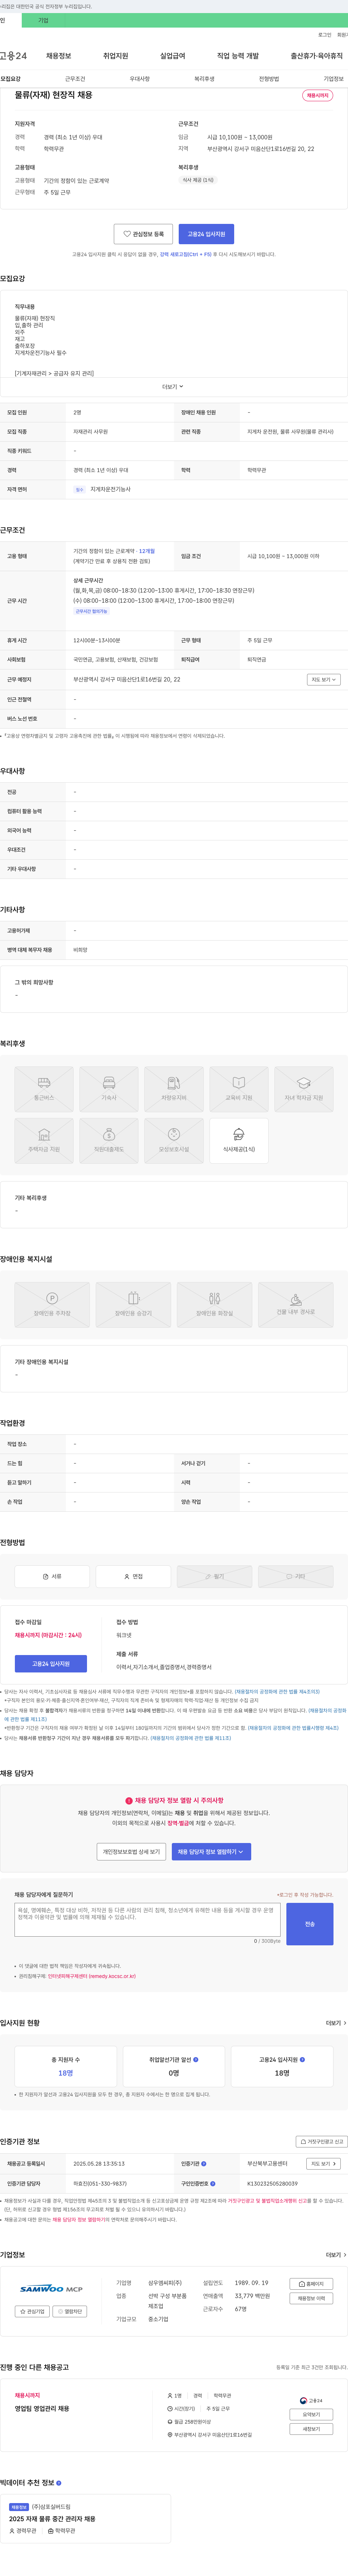348x2576 pixels.
Task: Click the 거짓구인광고 신고 button
Action: (322, 2142)
